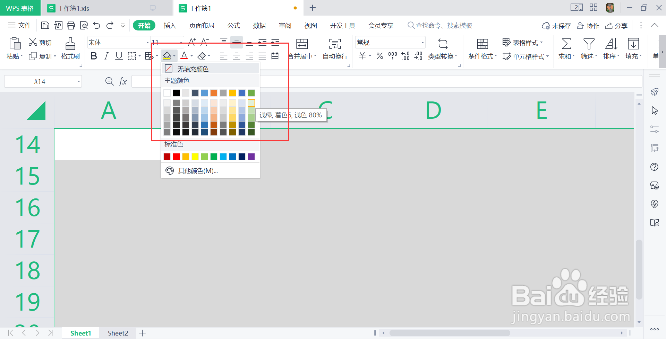Add a new sheet with plus button

click(x=142, y=333)
